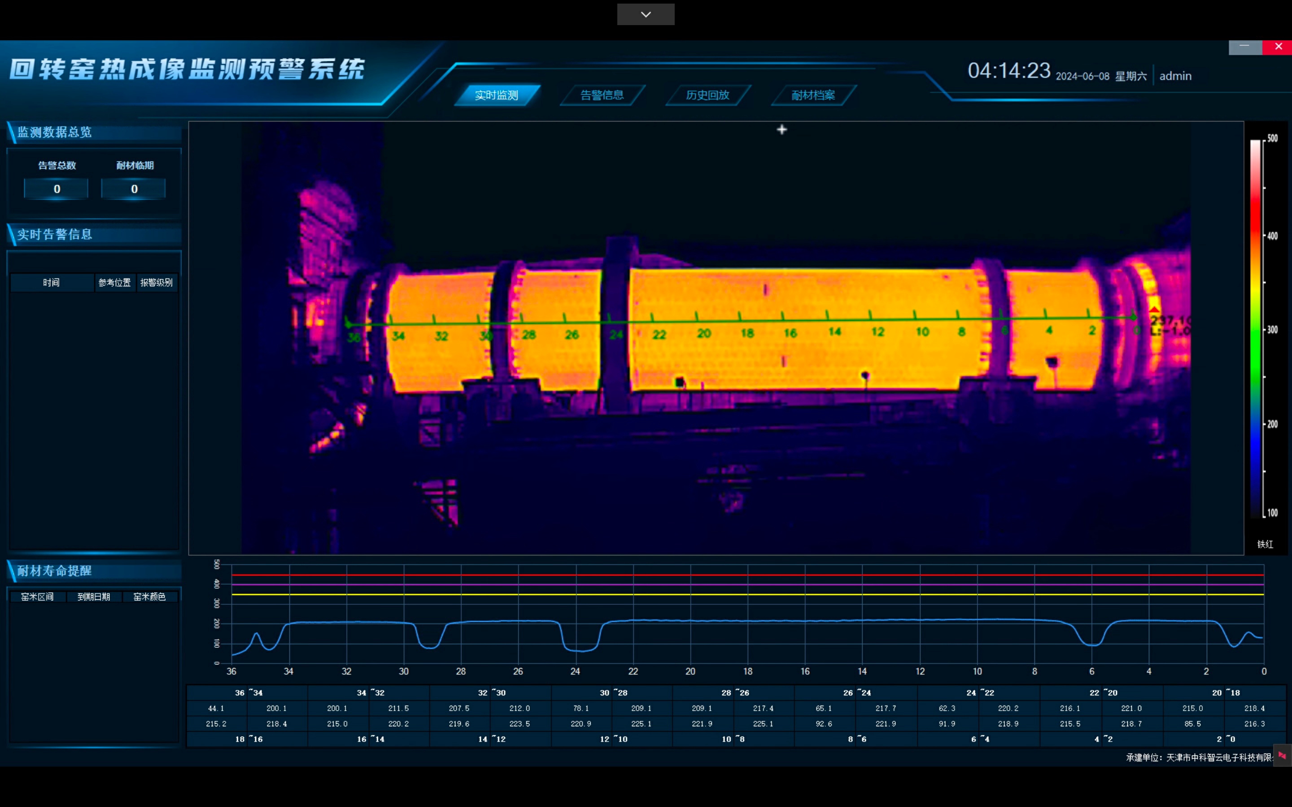Screen dimensions: 1292x807
Task: Switch to the 实时监测 tab
Action: (x=497, y=95)
